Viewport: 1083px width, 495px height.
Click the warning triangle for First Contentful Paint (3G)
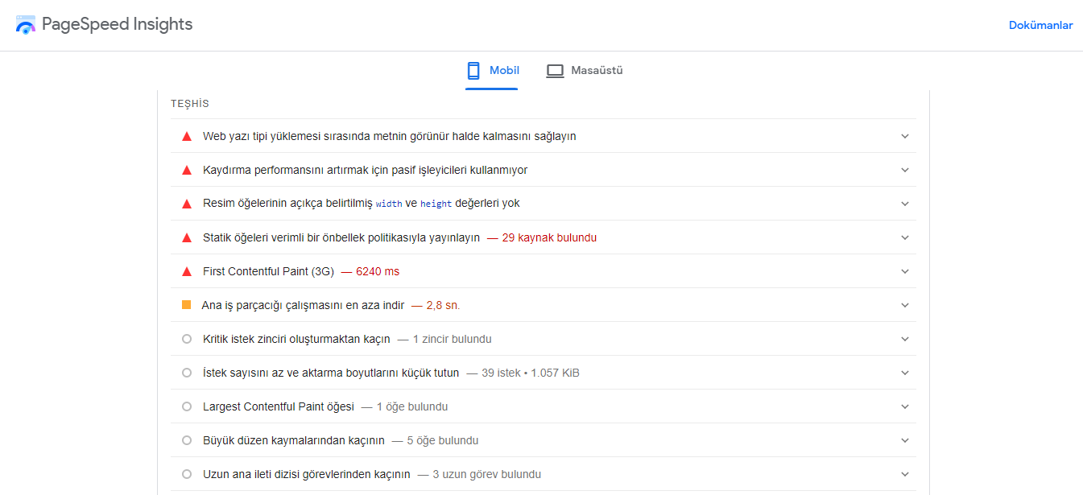coord(186,271)
